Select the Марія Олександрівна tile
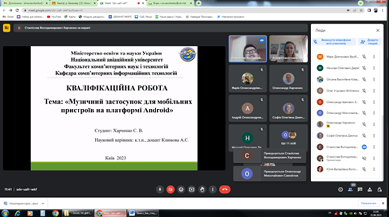The width and height of the screenshot is (389, 217). (247, 79)
